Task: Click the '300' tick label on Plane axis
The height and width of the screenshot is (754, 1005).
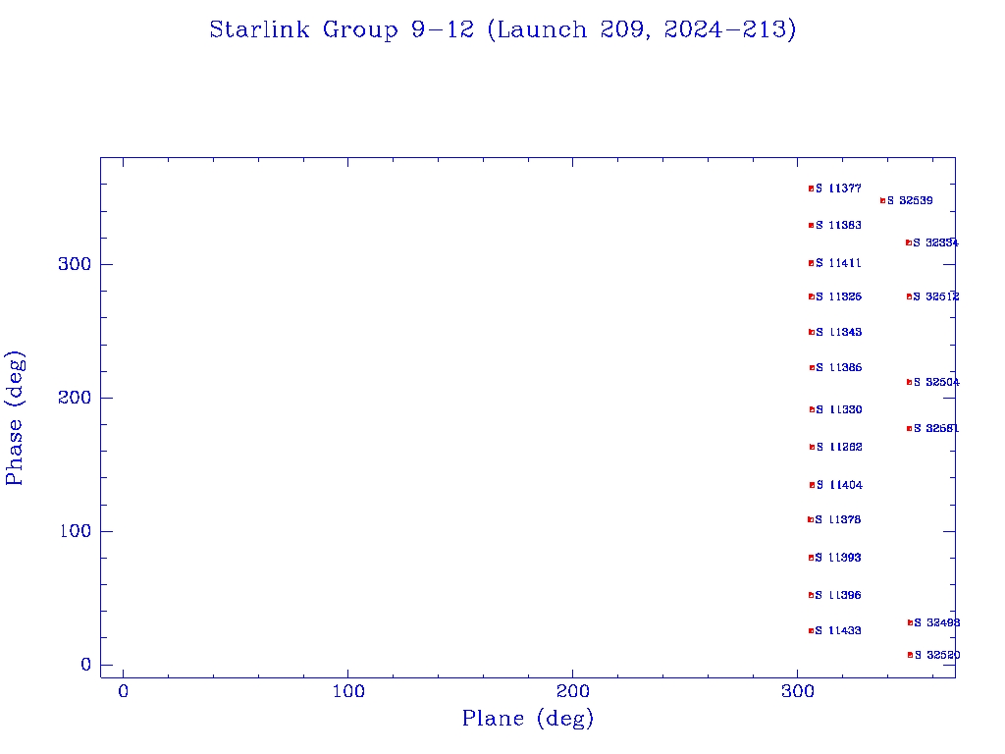Action: pyautogui.click(x=797, y=691)
